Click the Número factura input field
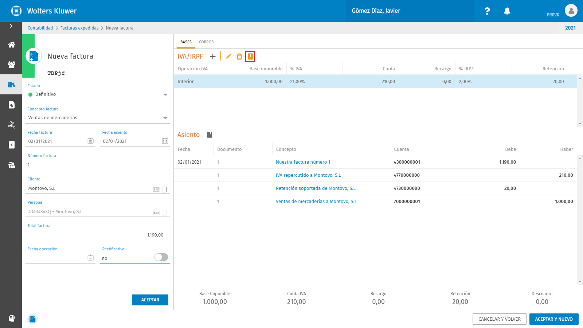The height and width of the screenshot is (328, 583). 98,165
